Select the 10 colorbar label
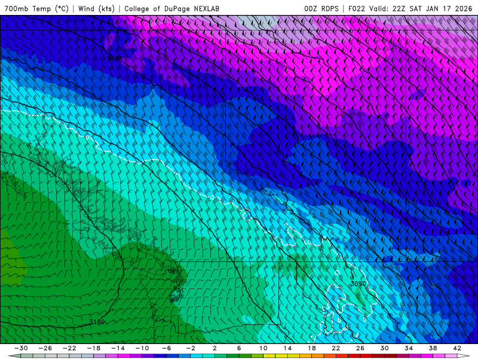 [263, 348]
